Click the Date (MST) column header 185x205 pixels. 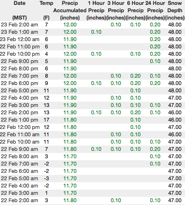pyautogui.click(x=19, y=11)
